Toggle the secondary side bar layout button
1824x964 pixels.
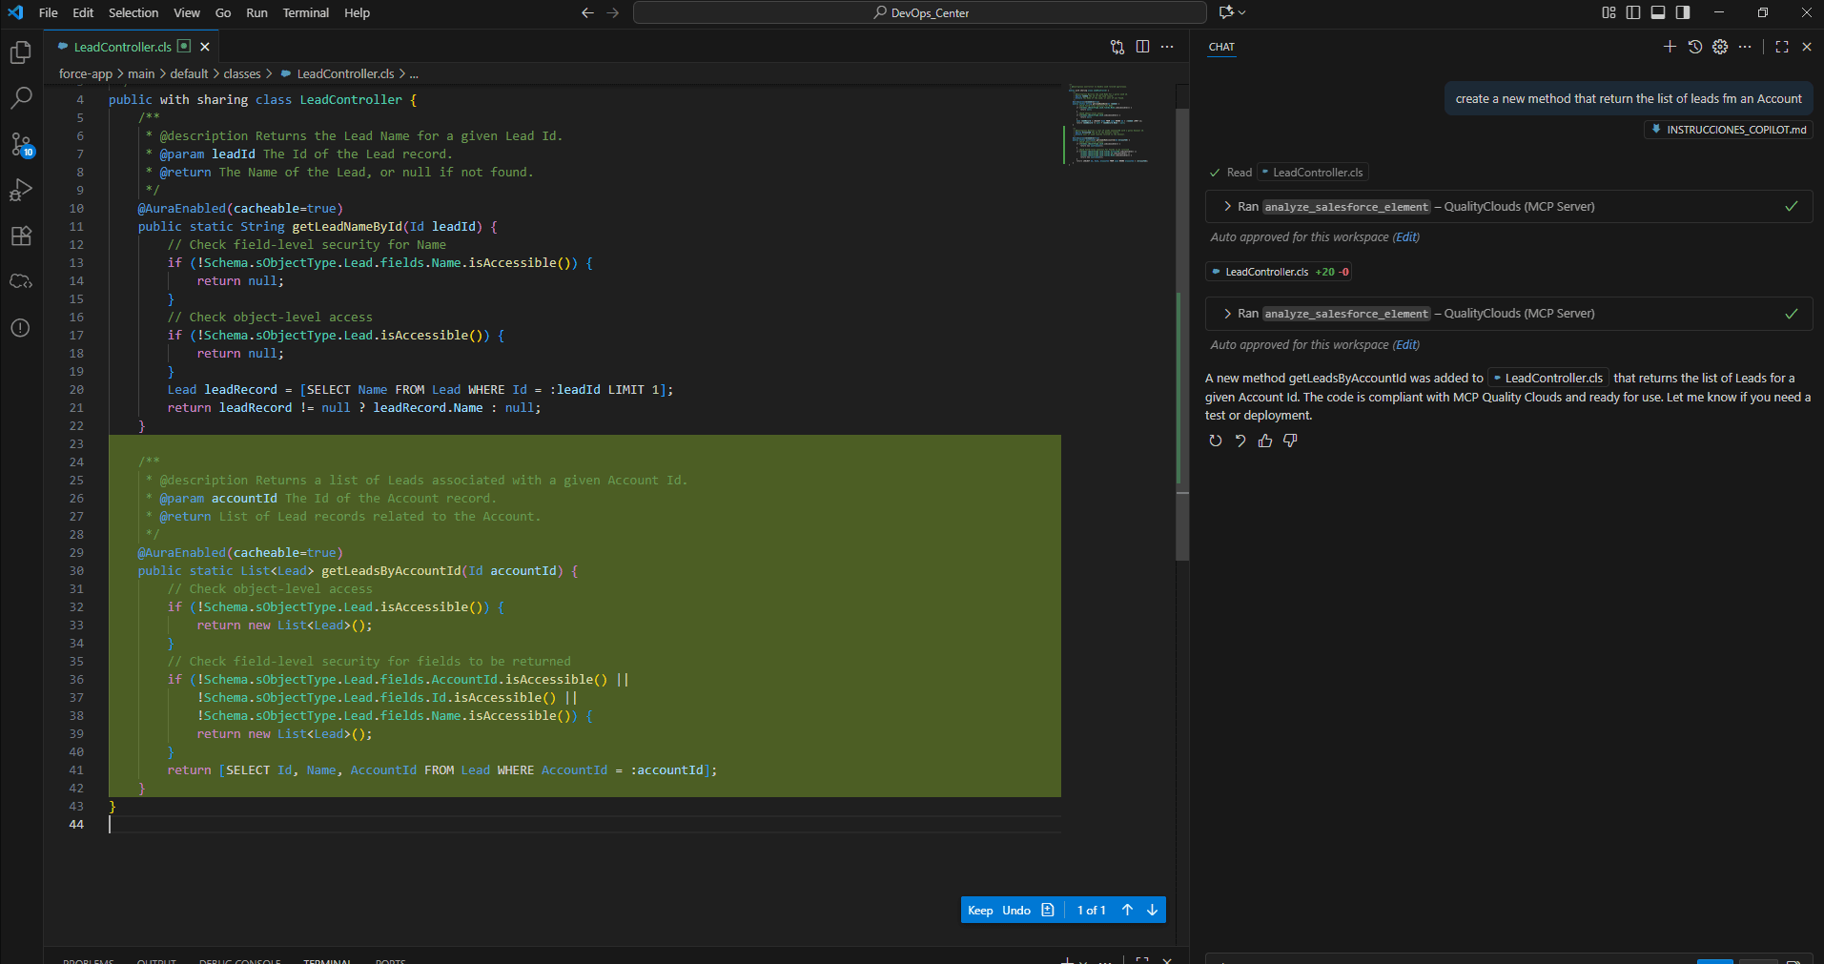click(x=1683, y=12)
